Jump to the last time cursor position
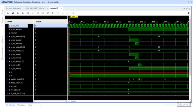The width and height of the screenshot is (193, 107). (x=42, y=13)
